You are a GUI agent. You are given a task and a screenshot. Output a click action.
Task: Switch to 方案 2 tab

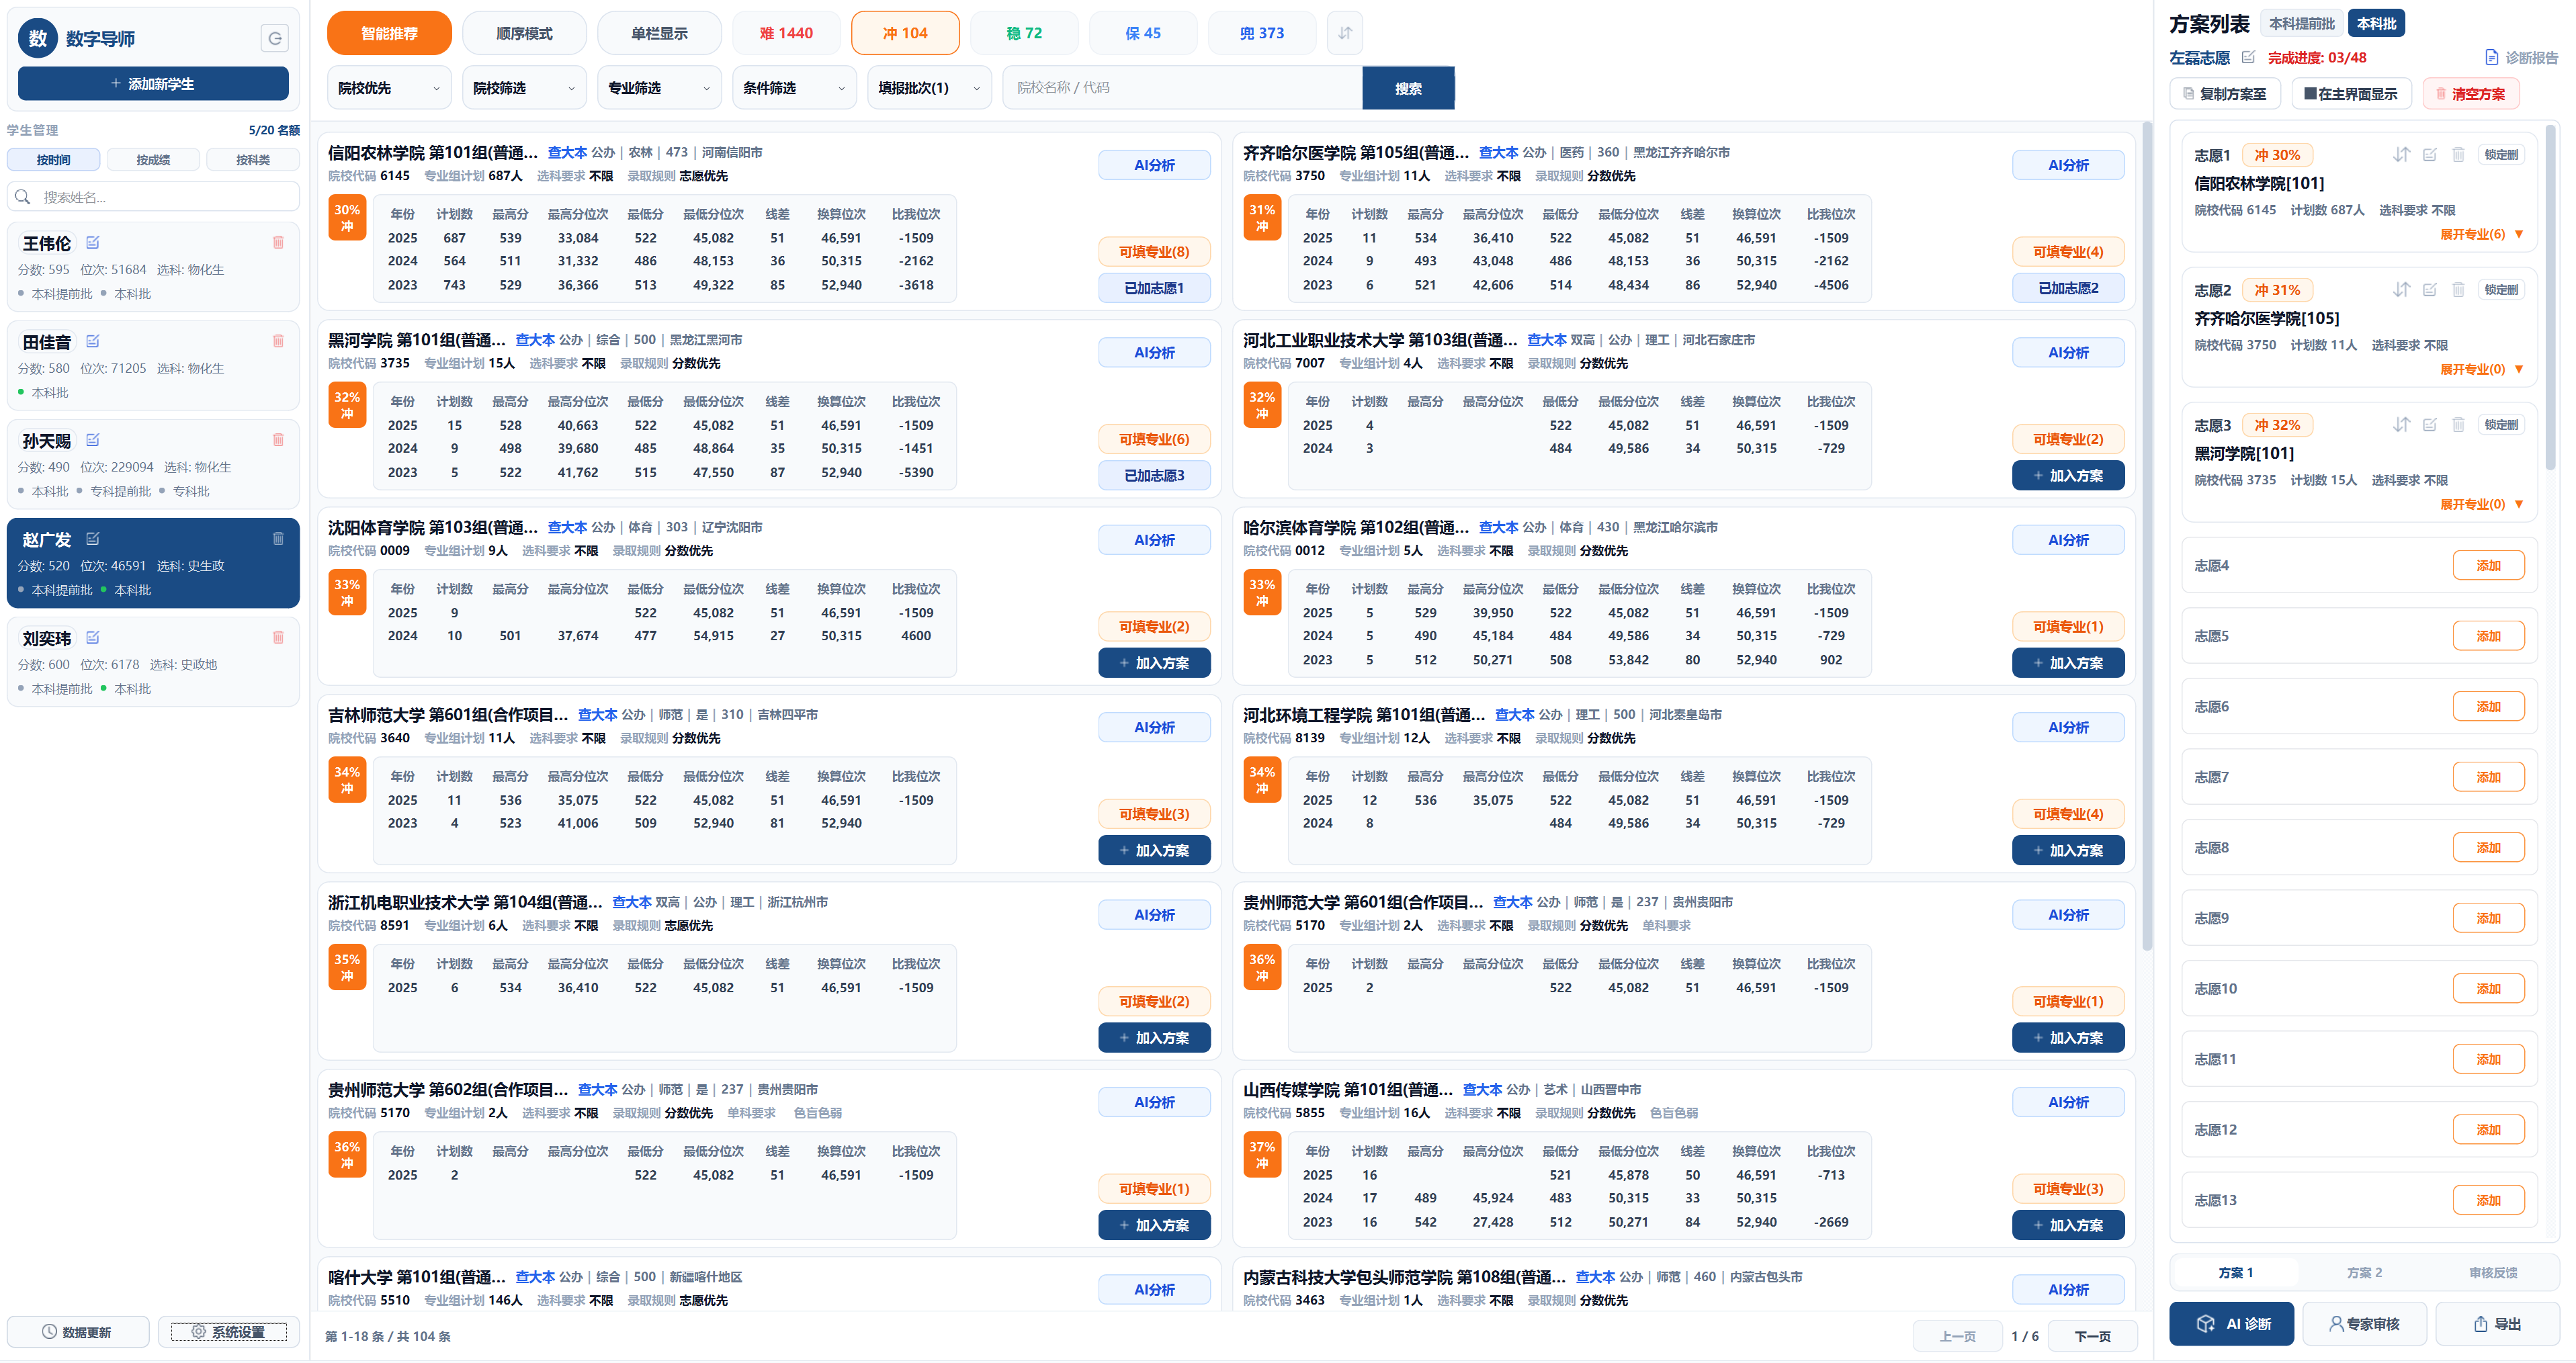(x=2364, y=1273)
